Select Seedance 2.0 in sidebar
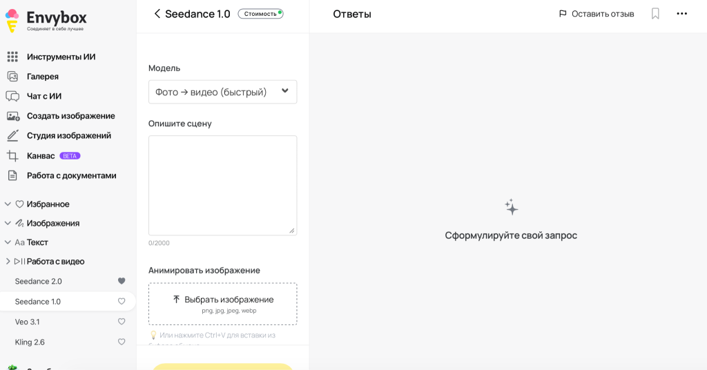 point(39,281)
